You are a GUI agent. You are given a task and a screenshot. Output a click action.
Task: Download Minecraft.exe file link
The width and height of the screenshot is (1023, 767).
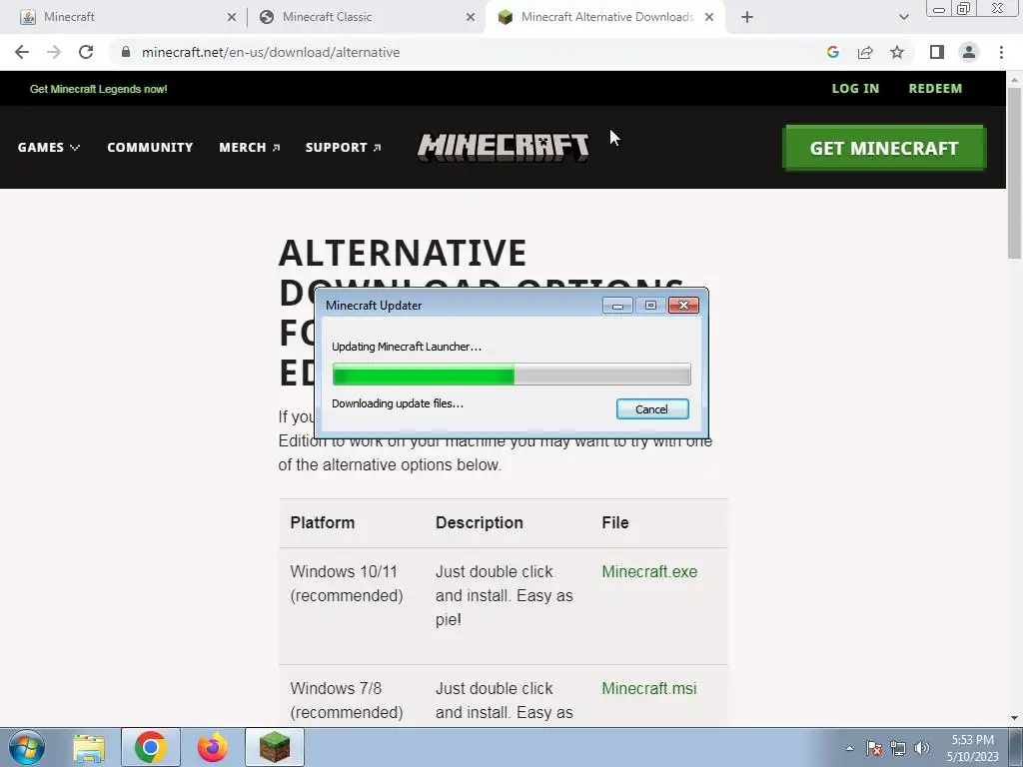tap(649, 571)
